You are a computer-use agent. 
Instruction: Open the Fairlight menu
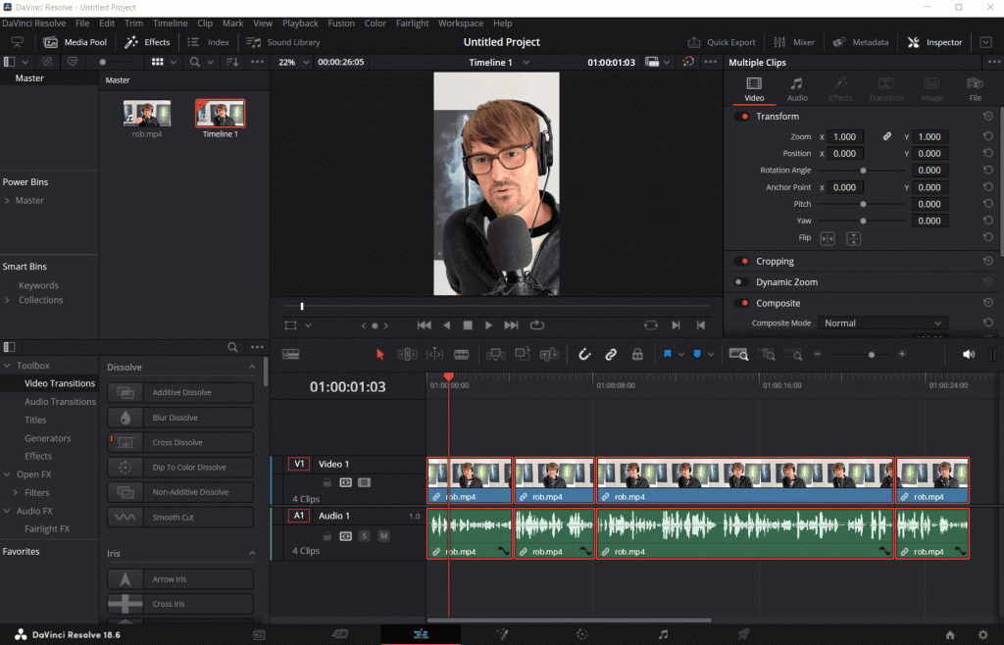[x=412, y=24]
